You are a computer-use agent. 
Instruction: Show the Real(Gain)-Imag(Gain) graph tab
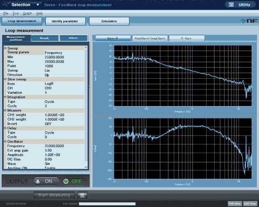(150, 38)
